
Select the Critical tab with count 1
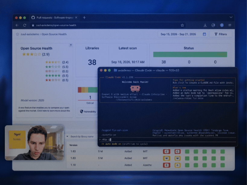point(90,100)
